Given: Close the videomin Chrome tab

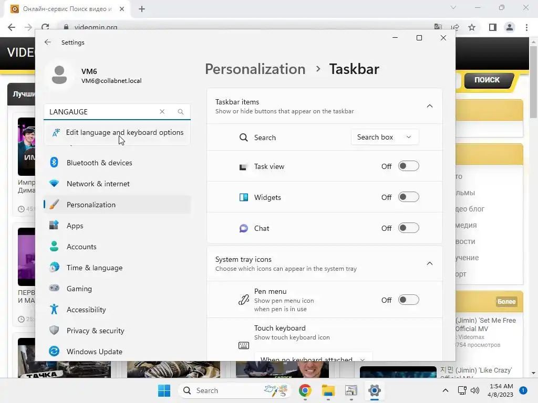Looking at the screenshot, I should pos(122,9).
